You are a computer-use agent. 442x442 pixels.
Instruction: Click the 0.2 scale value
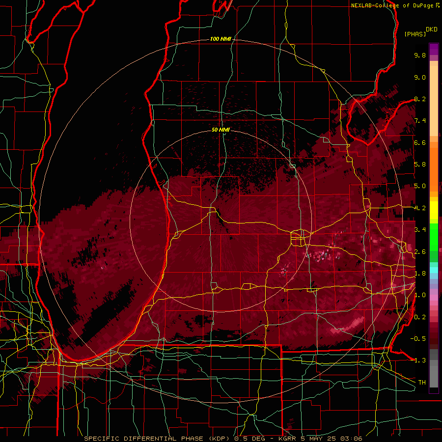click(x=420, y=317)
